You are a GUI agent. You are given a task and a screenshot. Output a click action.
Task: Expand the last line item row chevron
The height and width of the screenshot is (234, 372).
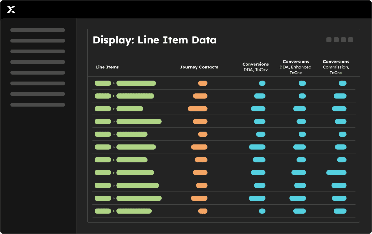click(113, 211)
